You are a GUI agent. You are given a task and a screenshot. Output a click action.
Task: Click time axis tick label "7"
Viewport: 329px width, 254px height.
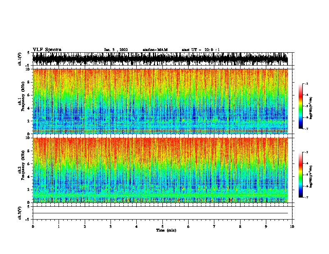(x=214, y=227)
